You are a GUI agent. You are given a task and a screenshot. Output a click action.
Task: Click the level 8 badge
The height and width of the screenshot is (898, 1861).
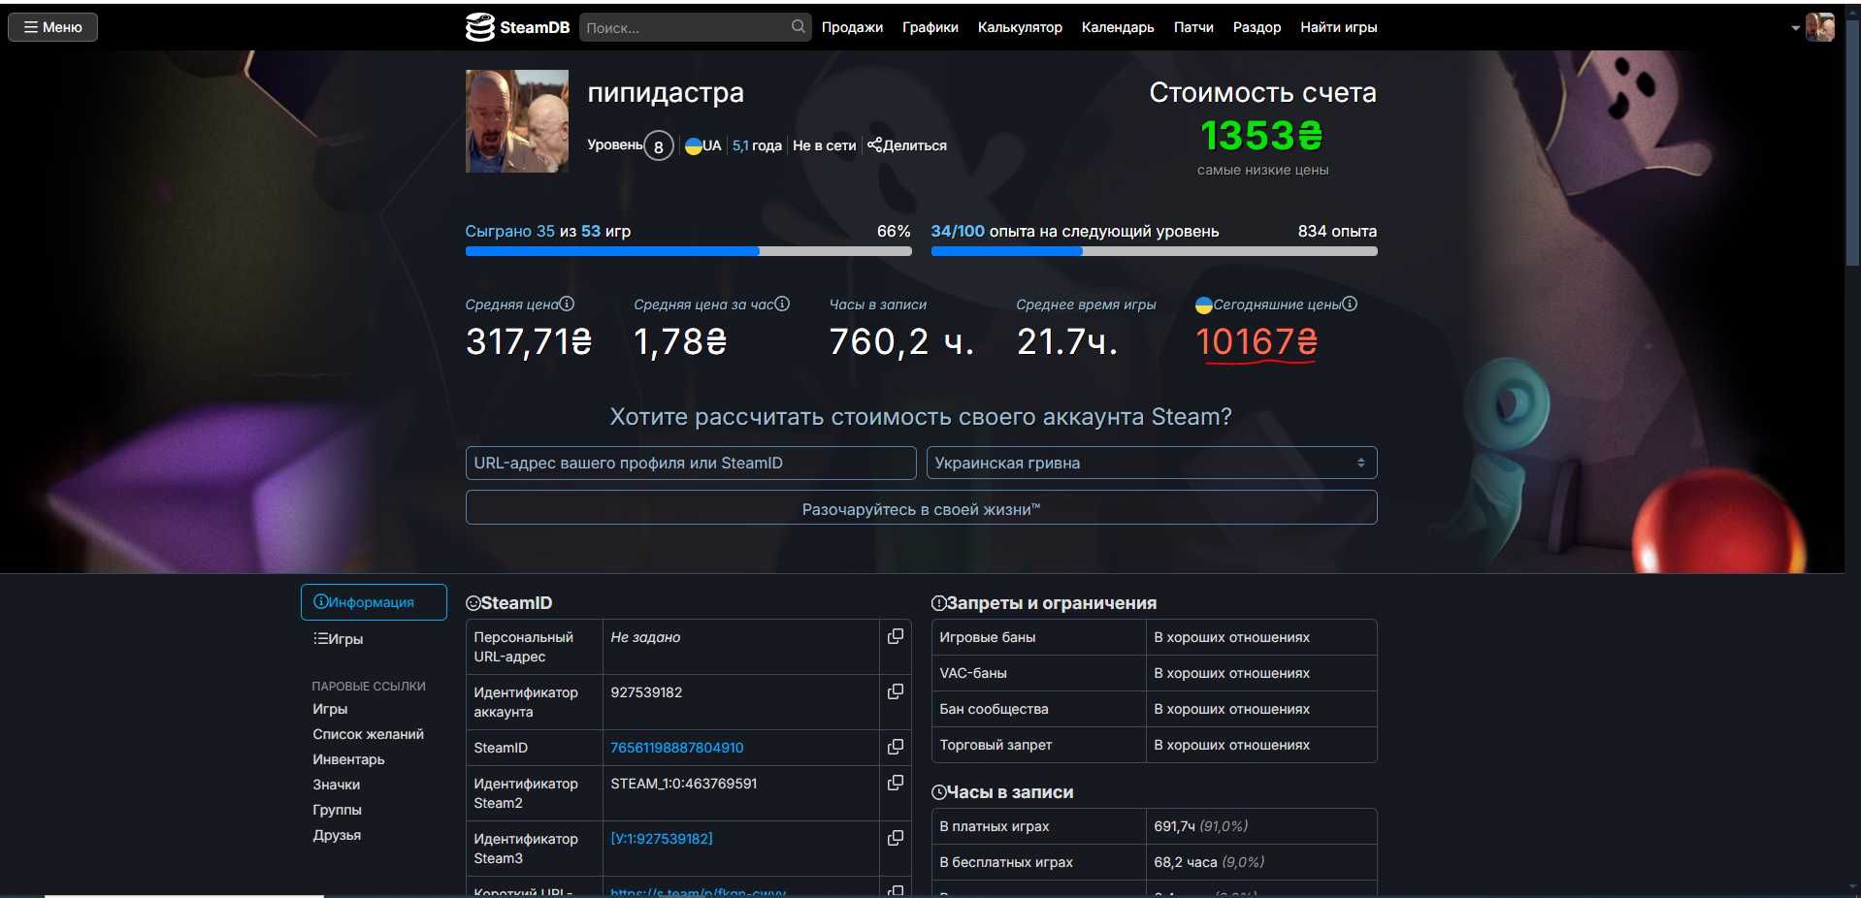click(x=659, y=146)
